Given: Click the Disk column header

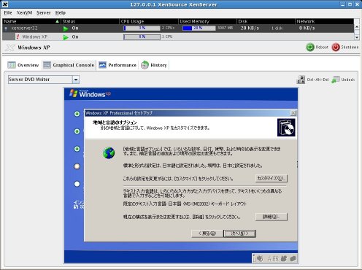Looking at the screenshot, I should point(266,21).
